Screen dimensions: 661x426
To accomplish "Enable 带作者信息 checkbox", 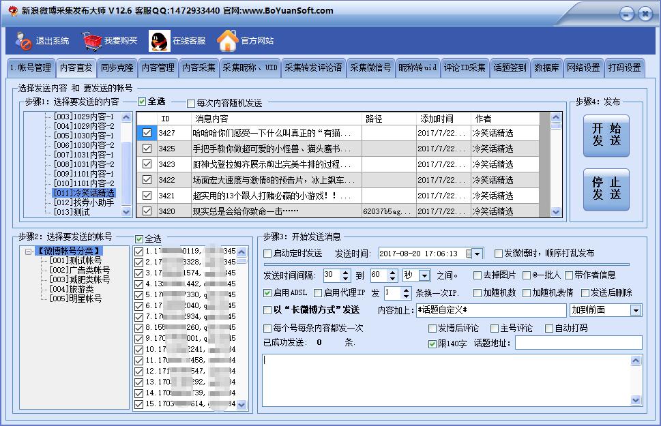I will point(569,275).
